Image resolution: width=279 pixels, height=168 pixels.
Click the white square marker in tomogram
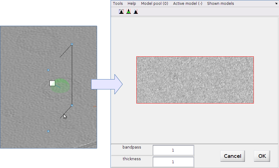tap(52, 83)
